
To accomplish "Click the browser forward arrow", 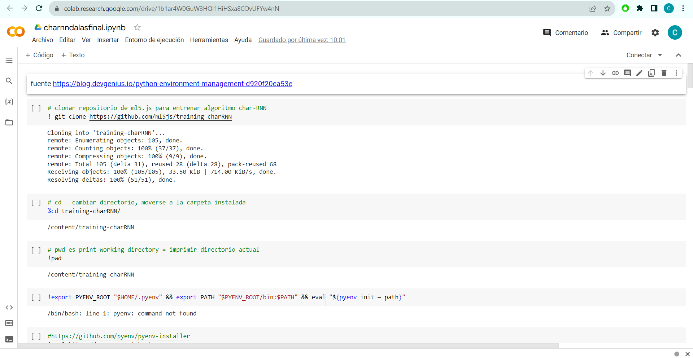I will pos(25,8).
